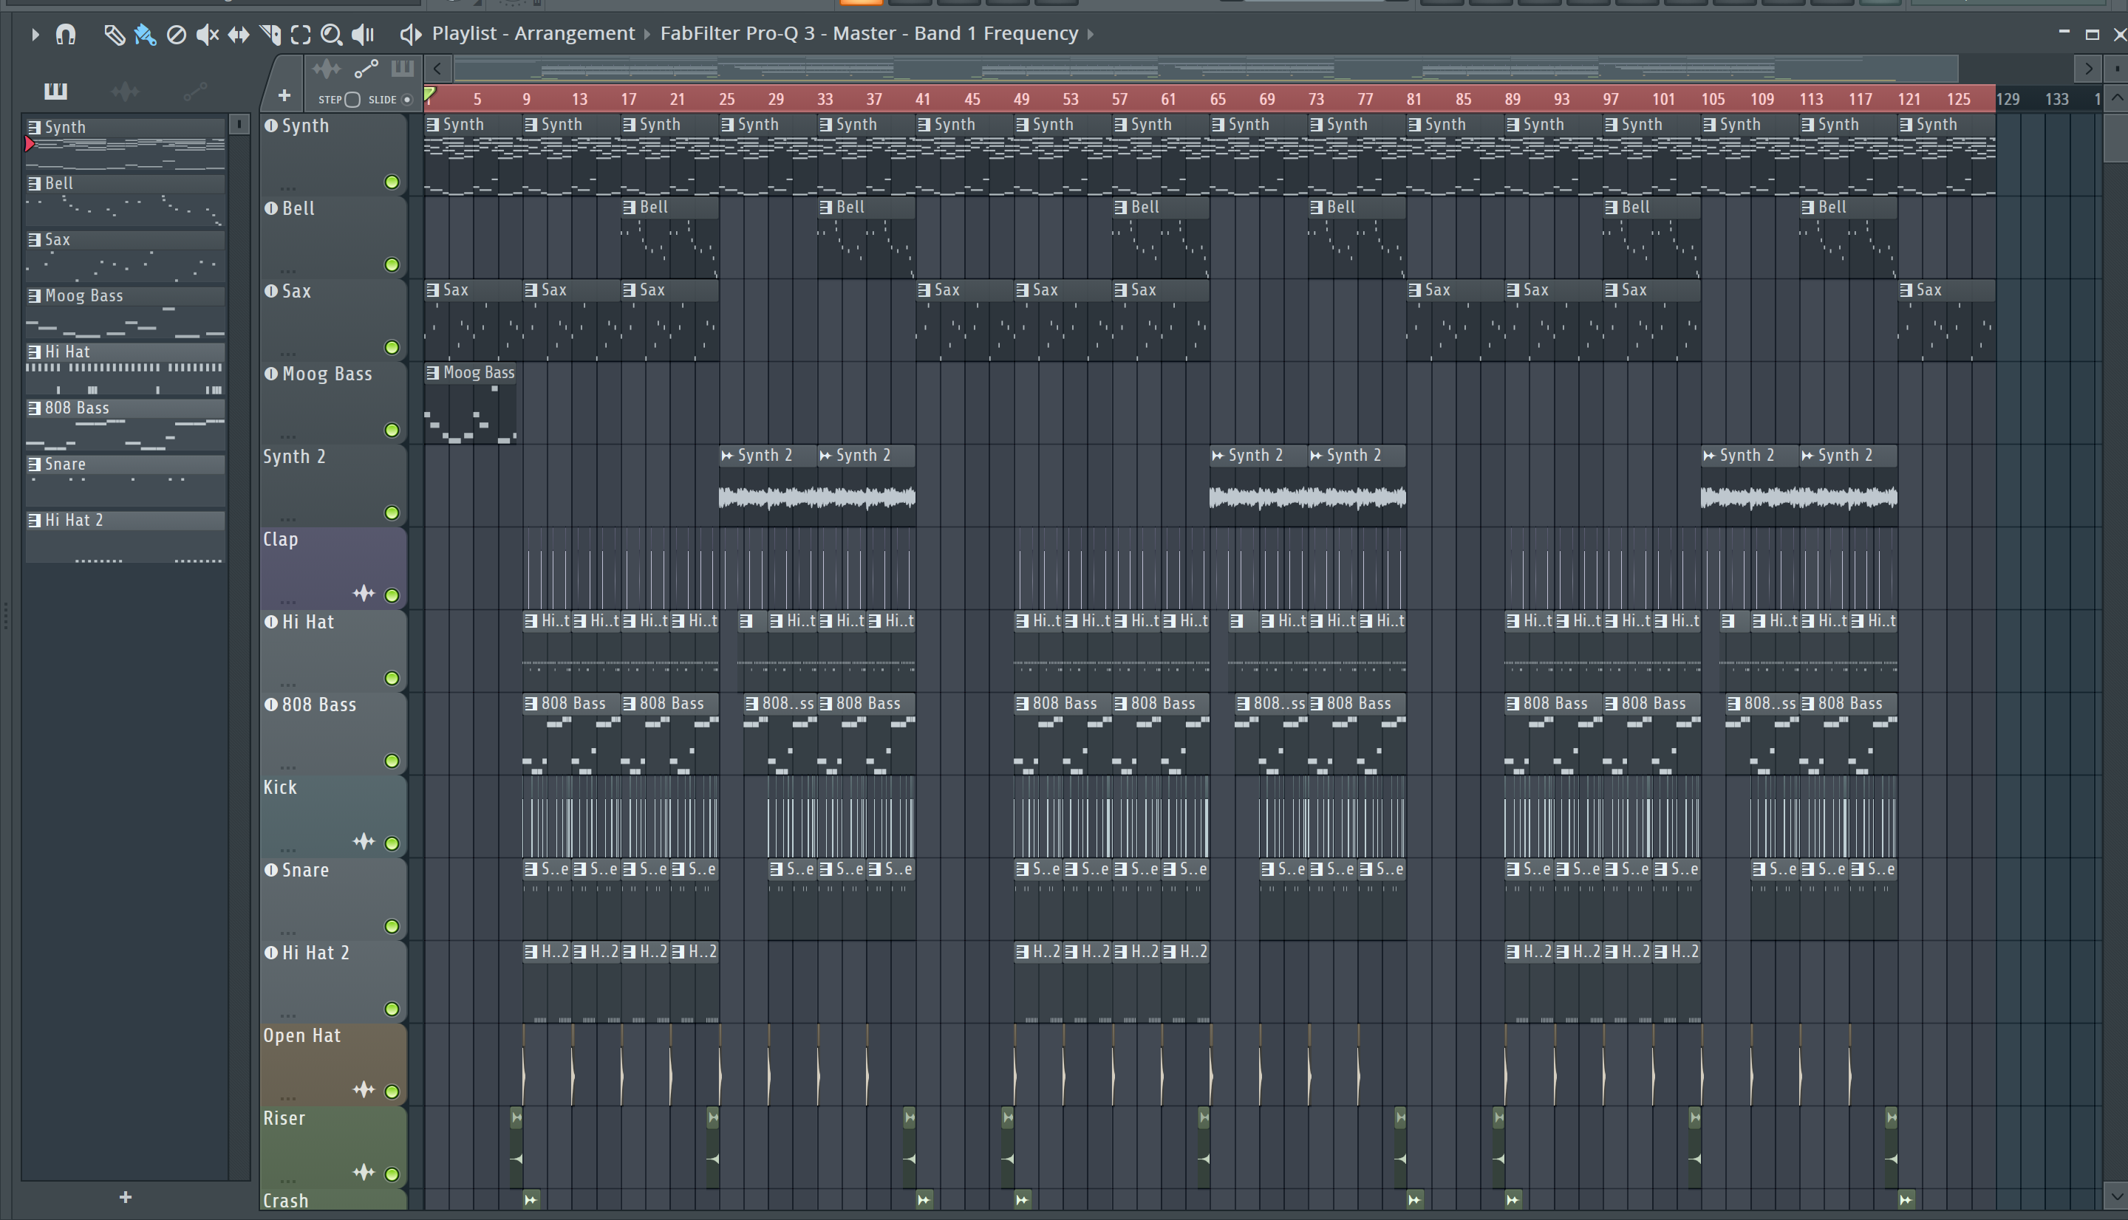Mute the 808 Bass track

tap(392, 761)
